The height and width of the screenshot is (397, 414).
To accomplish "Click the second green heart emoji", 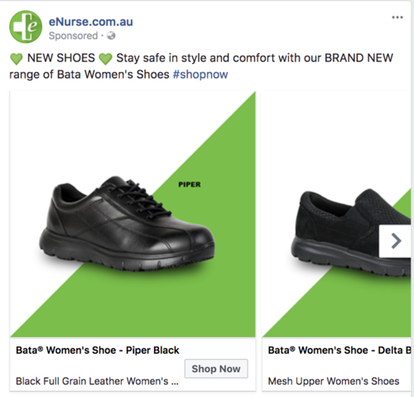I will coord(105,59).
